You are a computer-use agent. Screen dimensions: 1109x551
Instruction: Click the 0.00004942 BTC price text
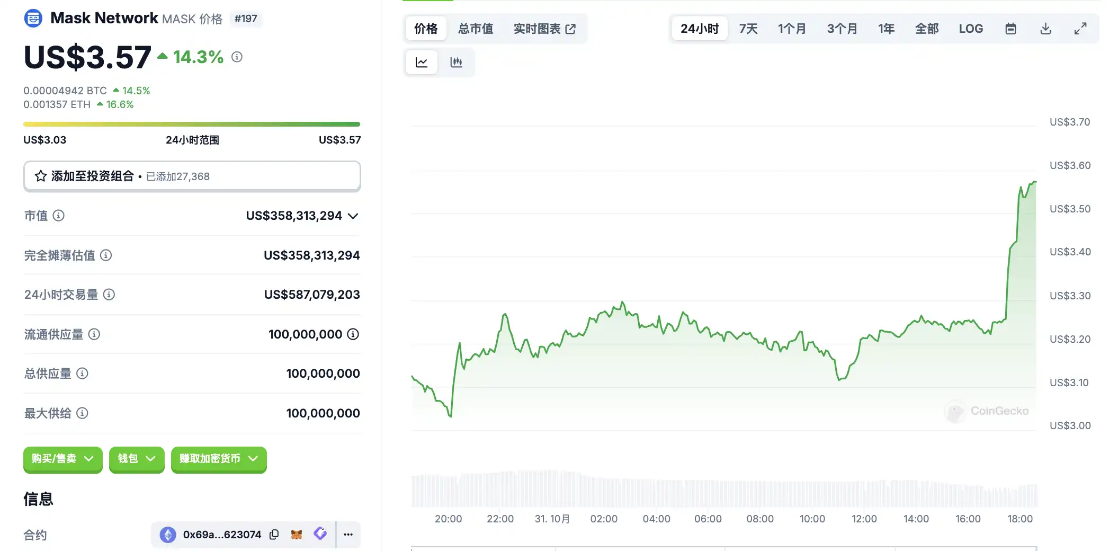click(65, 91)
